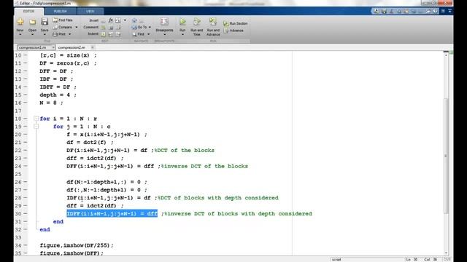Switch to the EDITOR ribbon tab
Screen dimensions: 467x262
pyautogui.click(x=29, y=12)
